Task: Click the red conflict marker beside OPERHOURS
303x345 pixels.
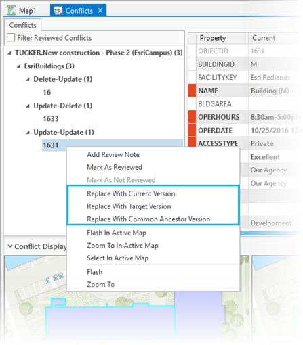Action: click(x=192, y=117)
